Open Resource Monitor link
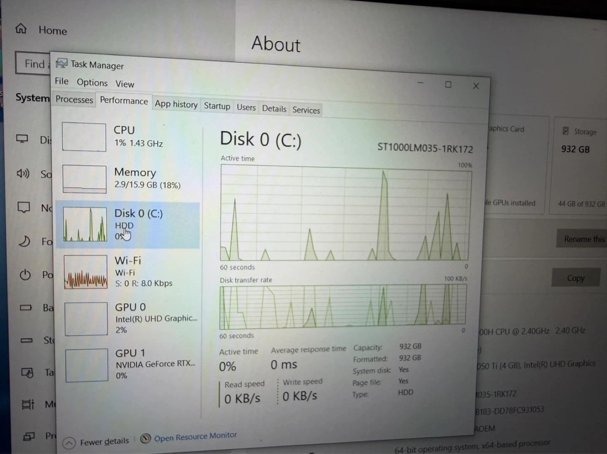This screenshot has height=454, width=607. tap(195, 437)
